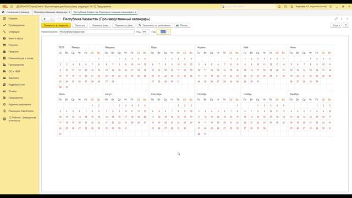Image resolution: width=352 pixels, height=198 pixels.
Task: Open Зарплата section icon
Action: tap(4, 78)
